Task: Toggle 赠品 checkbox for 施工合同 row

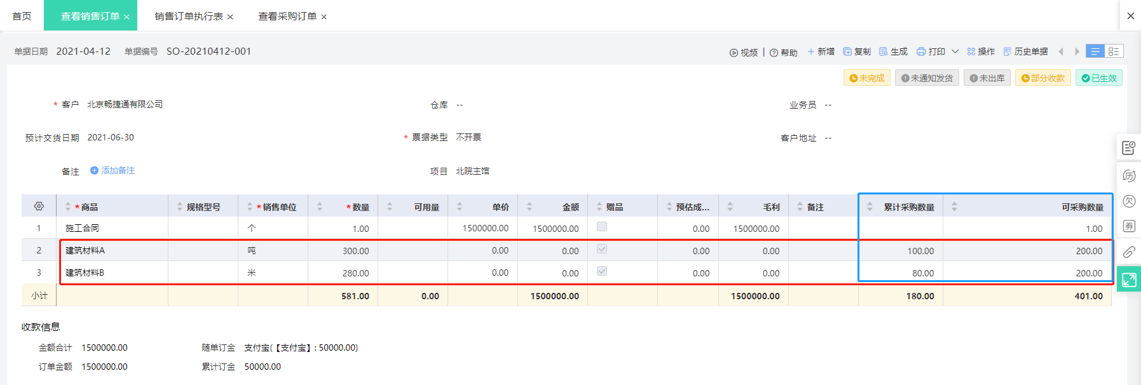Action: (x=602, y=227)
